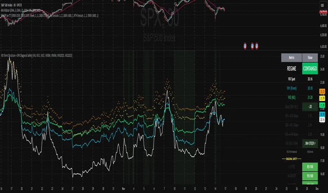Click the rightmost US flag economic event icon

pos(257,46)
